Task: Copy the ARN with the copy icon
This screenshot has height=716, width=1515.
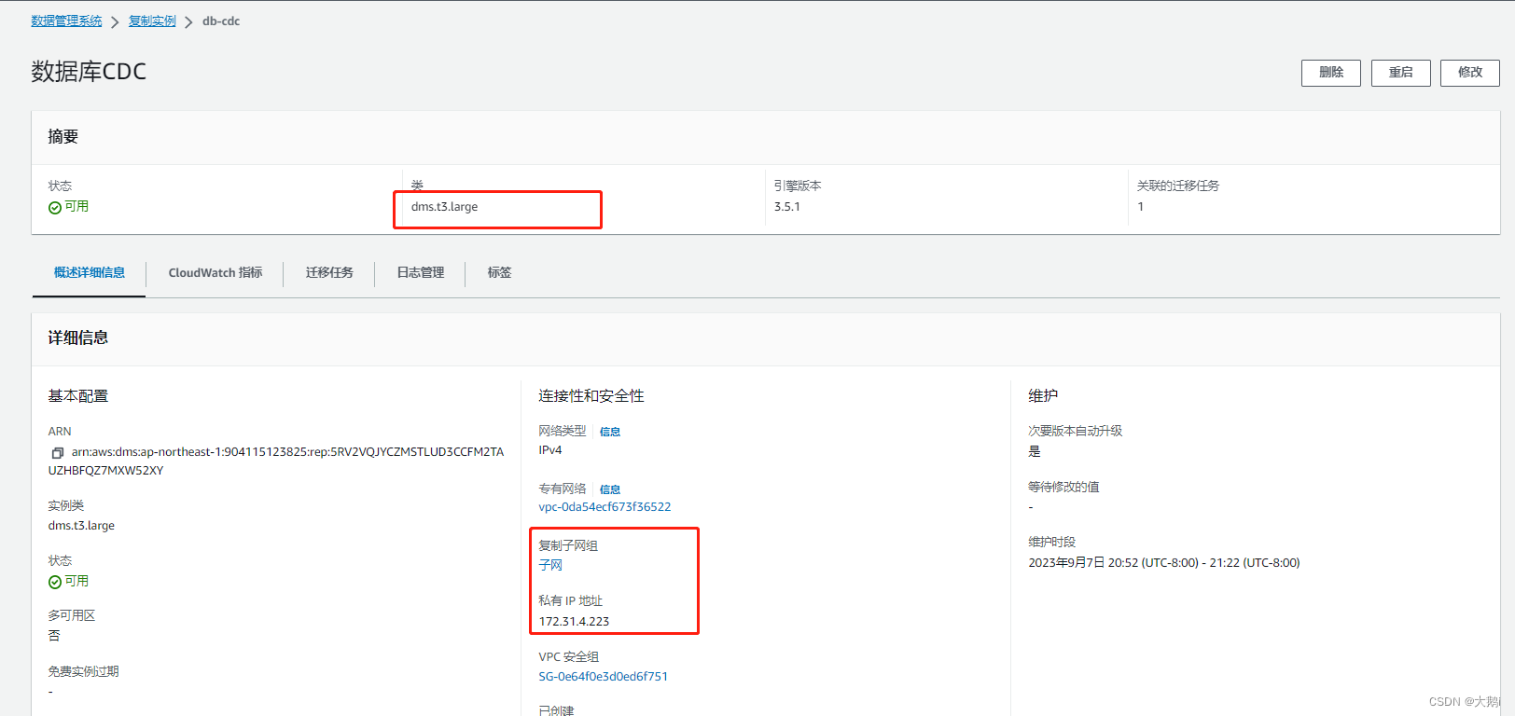Action: 57,453
